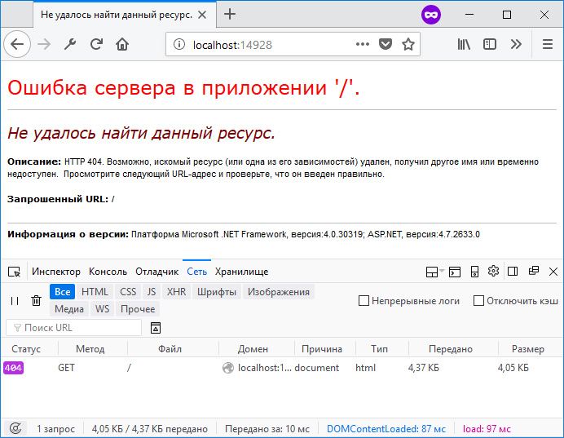This screenshot has width=564, height=438.
Task: Check Отключить кэш checkbox
Action: [478, 300]
